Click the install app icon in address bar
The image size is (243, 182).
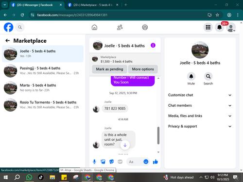coord(209,15)
